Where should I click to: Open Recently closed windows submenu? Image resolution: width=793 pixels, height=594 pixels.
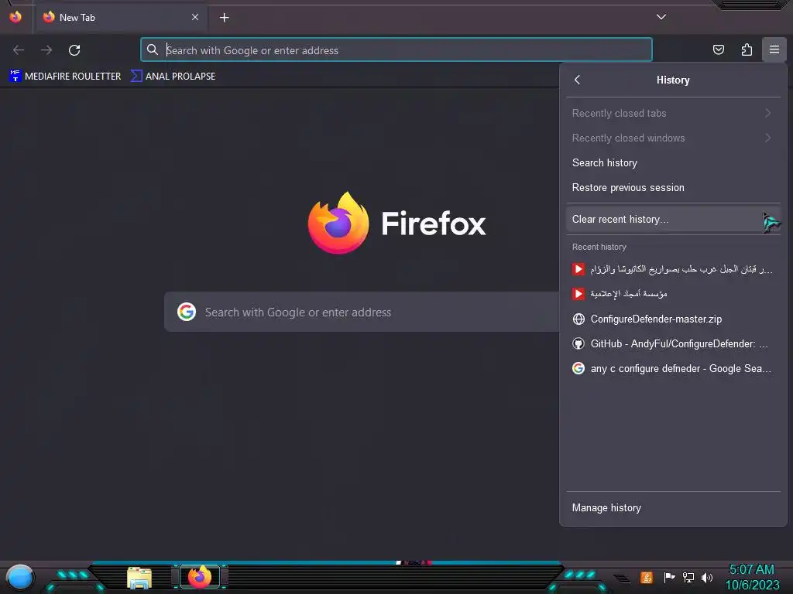point(673,138)
